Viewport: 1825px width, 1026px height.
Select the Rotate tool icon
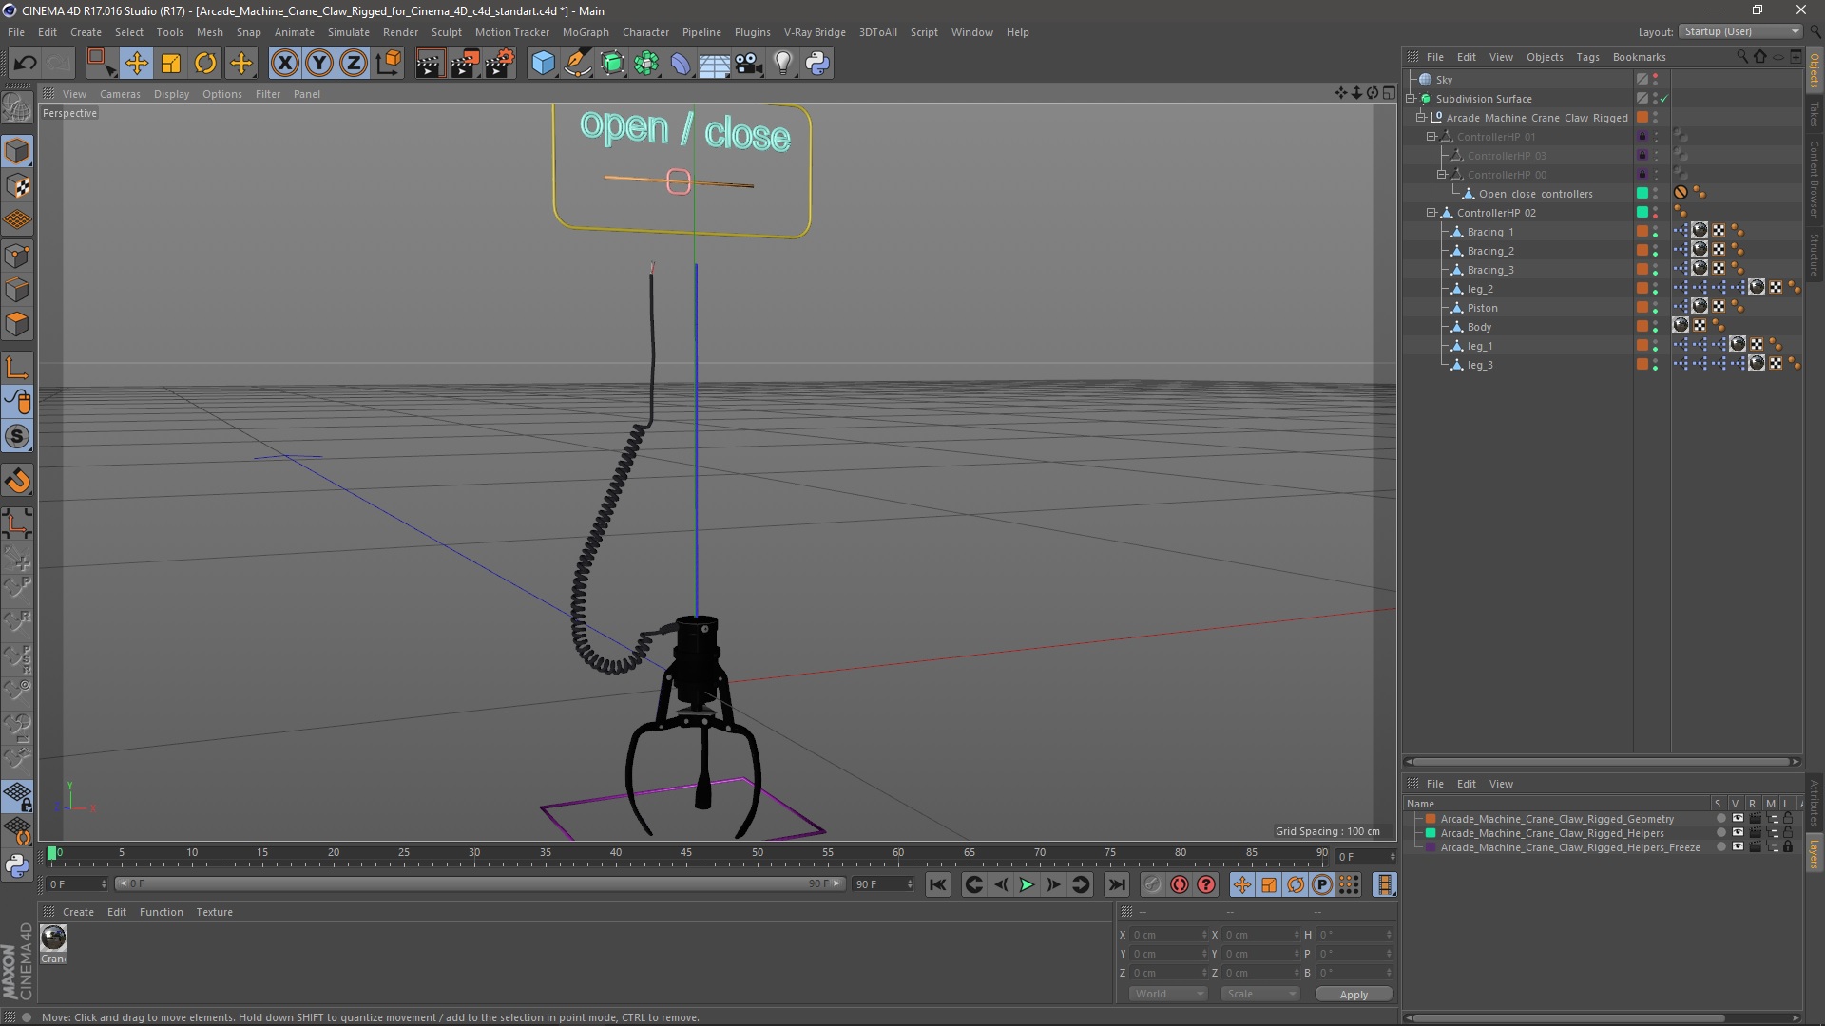point(205,64)
